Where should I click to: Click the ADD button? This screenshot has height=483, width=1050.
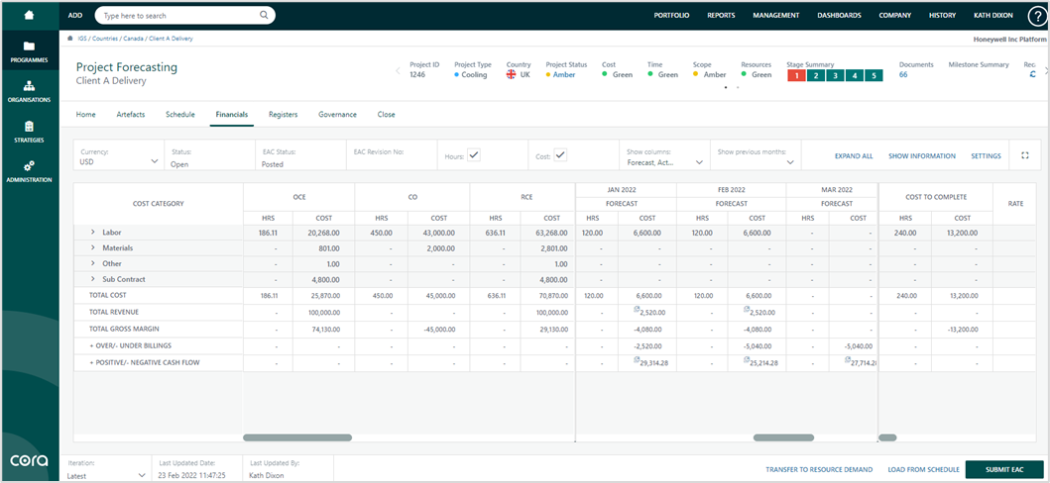pos(75,16)
